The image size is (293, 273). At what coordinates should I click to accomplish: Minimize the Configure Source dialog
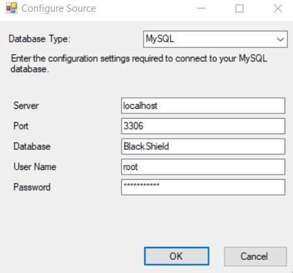tap(202, 8)
